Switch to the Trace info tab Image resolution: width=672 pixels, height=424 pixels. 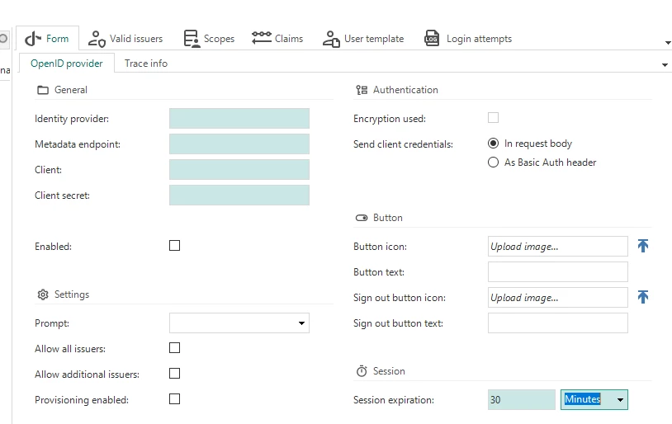point(146,63)
